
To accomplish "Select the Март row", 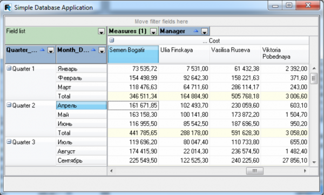I will coord(82,87).
